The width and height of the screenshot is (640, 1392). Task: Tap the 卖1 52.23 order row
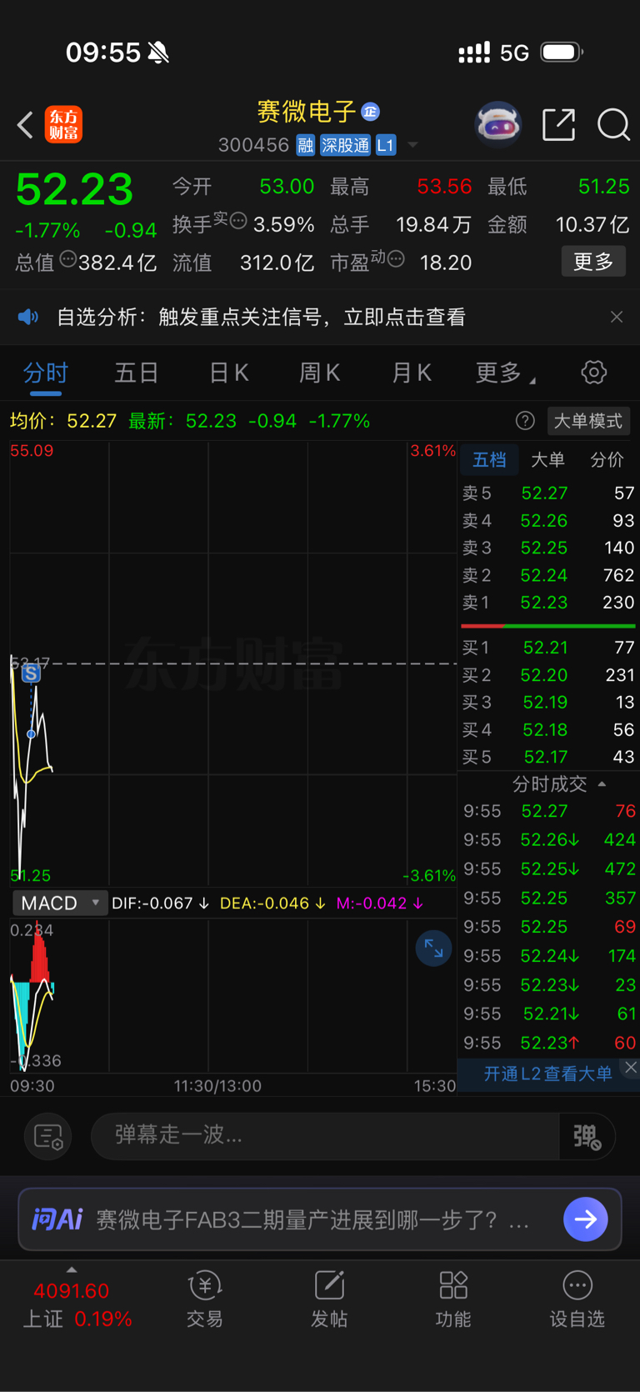point(548,602)
